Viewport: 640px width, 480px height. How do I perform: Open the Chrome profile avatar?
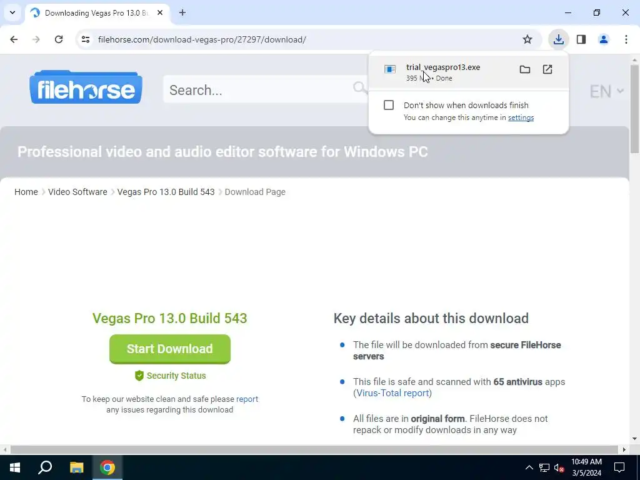(x=604, y=39)
